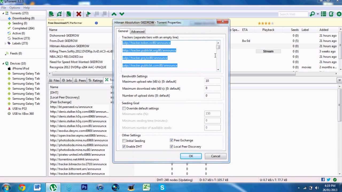Click the Maximum download rate field

(212, 88)
